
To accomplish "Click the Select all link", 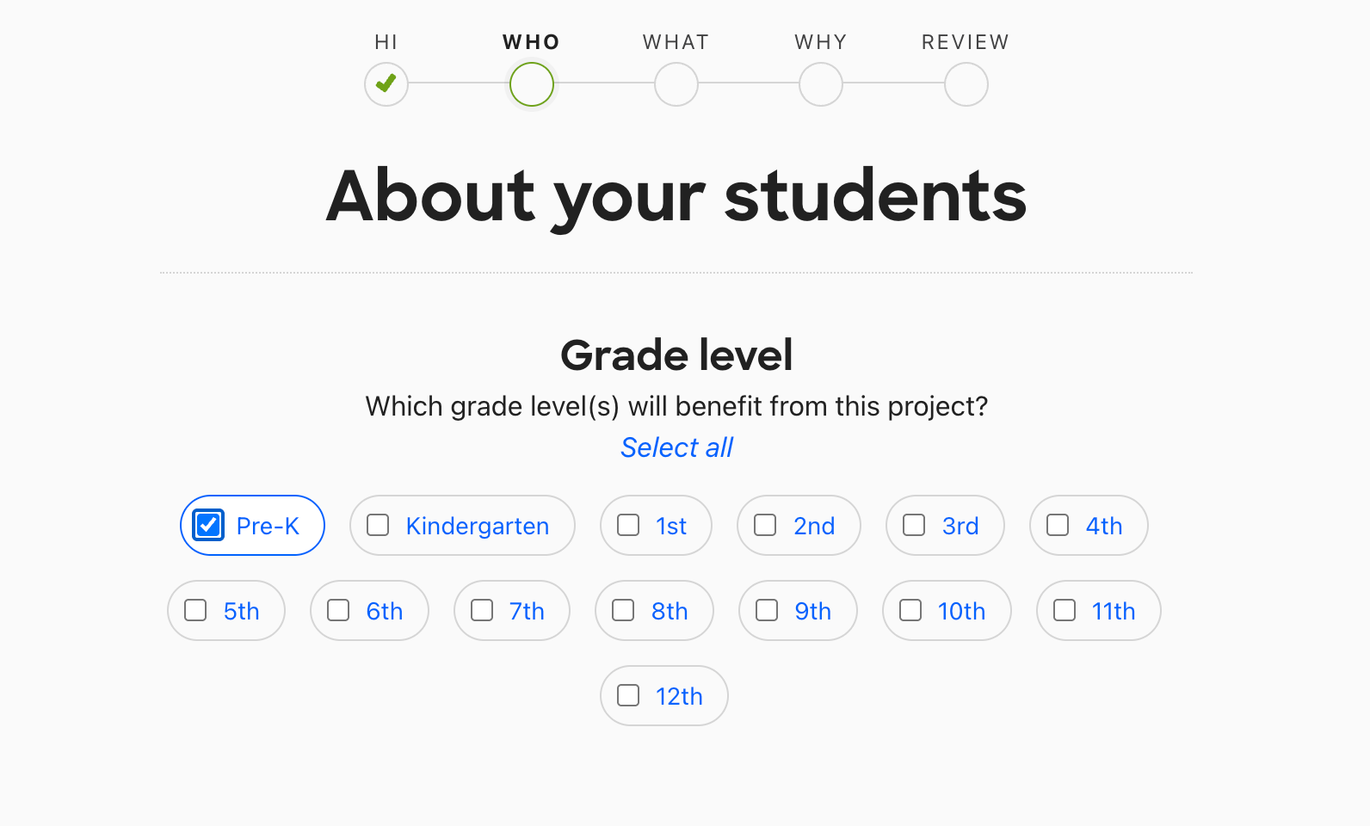I will pyautogui.click(x=676, y=447).
